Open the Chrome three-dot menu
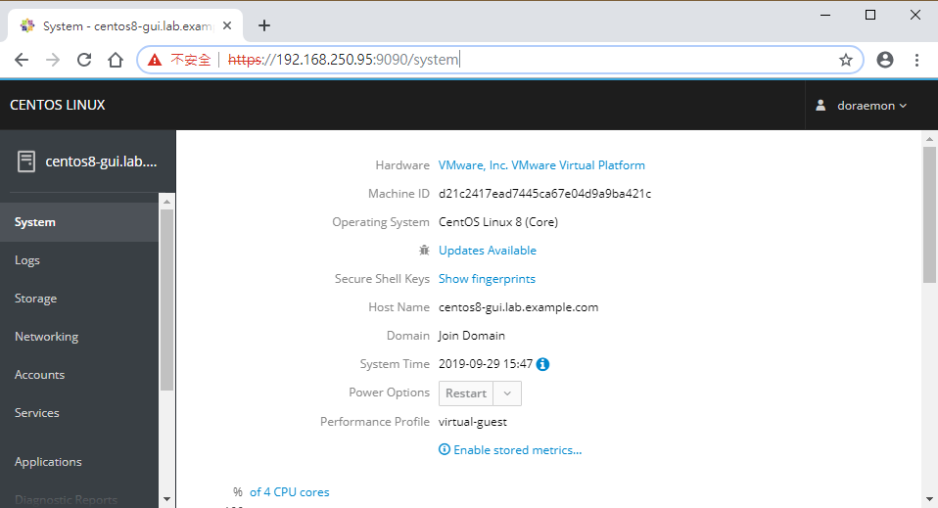This screenshot has height=508, width=938. (916, 60)
